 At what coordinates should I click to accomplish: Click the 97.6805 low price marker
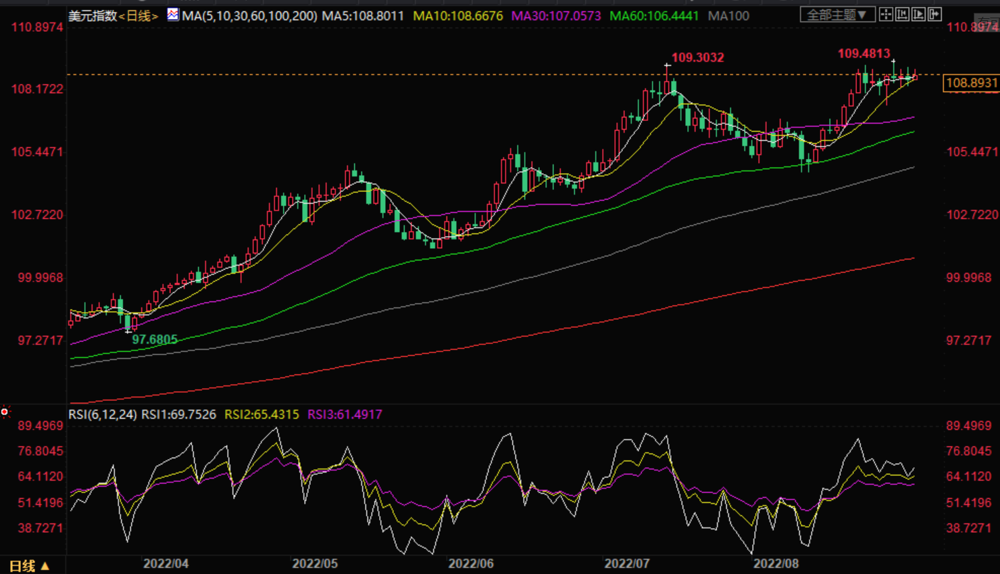(x=155, y=339)
